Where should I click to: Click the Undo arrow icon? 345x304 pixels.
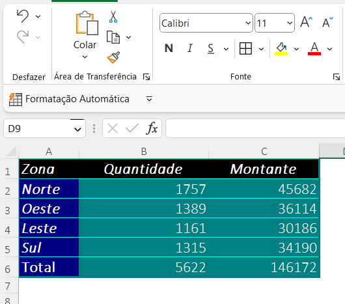coord(23,16)
